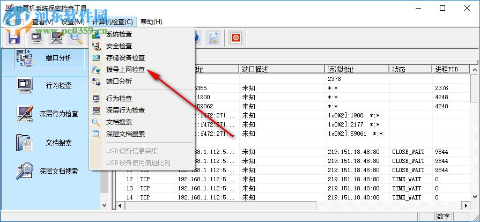Choose 端口分析 from the dropdown menu

[142, 81]
